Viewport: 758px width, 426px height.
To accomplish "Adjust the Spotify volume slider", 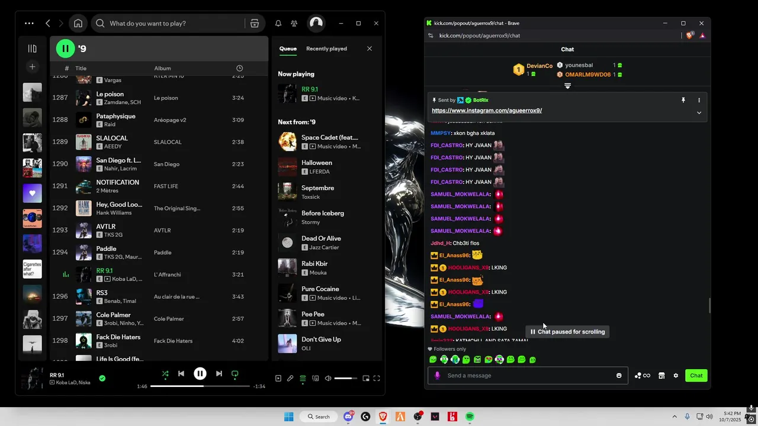I will pyautogui.click(x=346, y=378).
